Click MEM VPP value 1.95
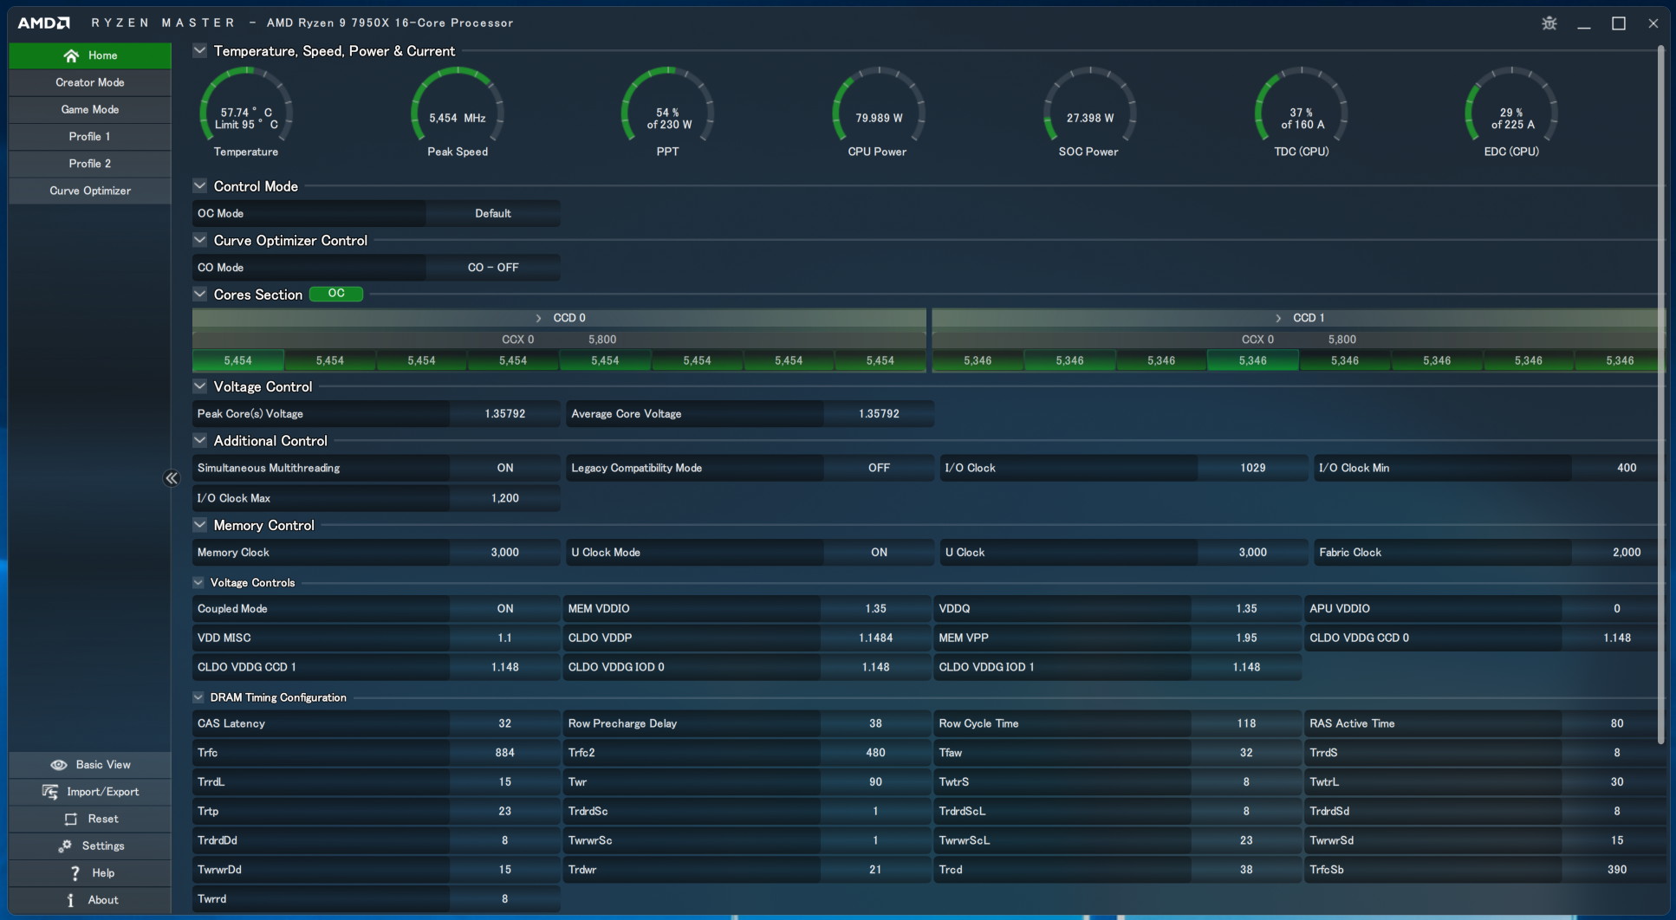 1246,638
